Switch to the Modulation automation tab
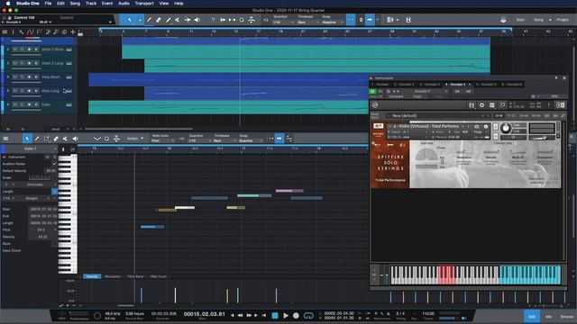This screenshot has width=577, height=324. click(x=113, y=276)
